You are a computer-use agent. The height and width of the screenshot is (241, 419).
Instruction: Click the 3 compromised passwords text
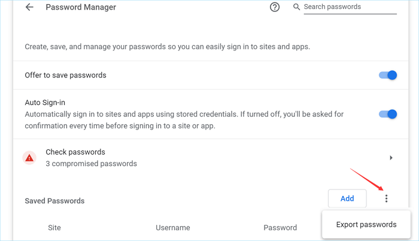[91, 164]
